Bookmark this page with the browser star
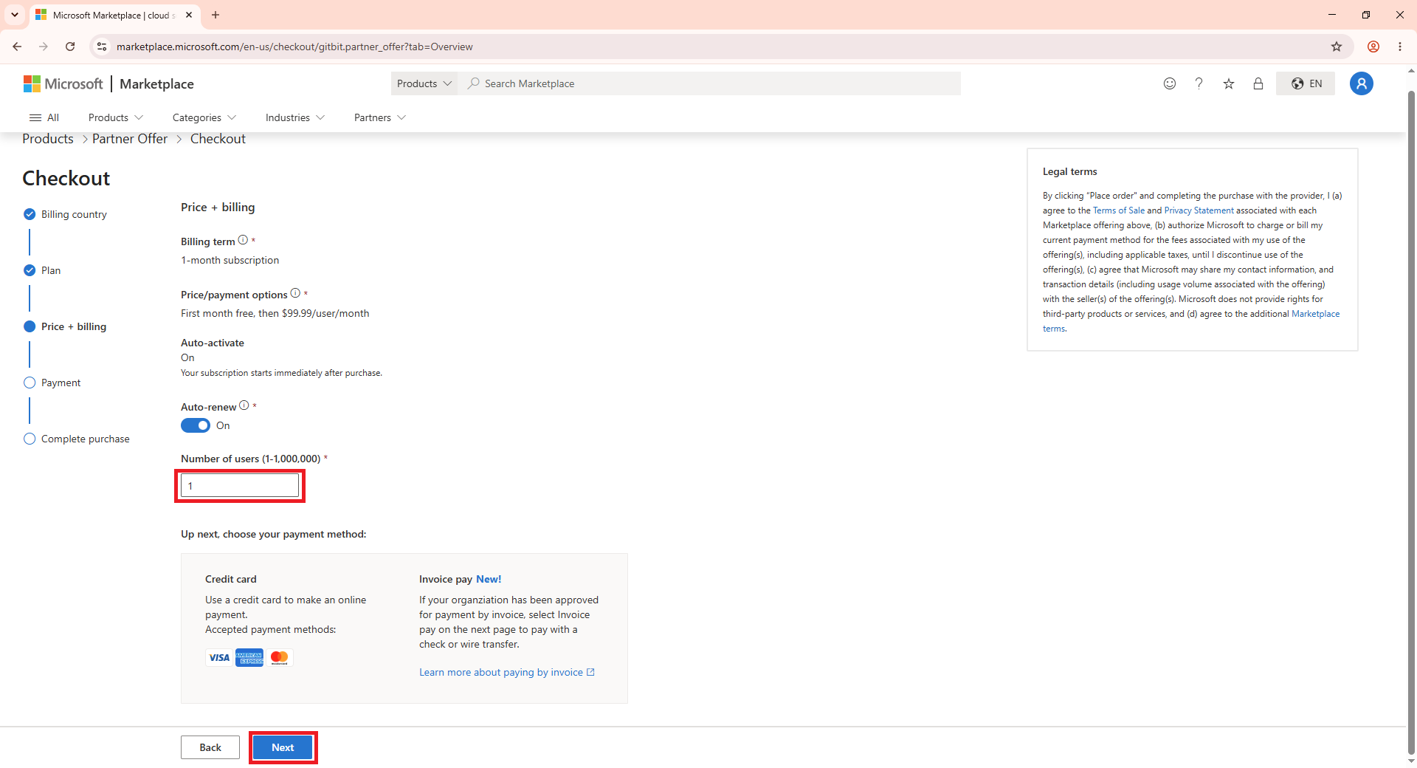Viewport: 1417px width, 768px height. (1336, 47)
